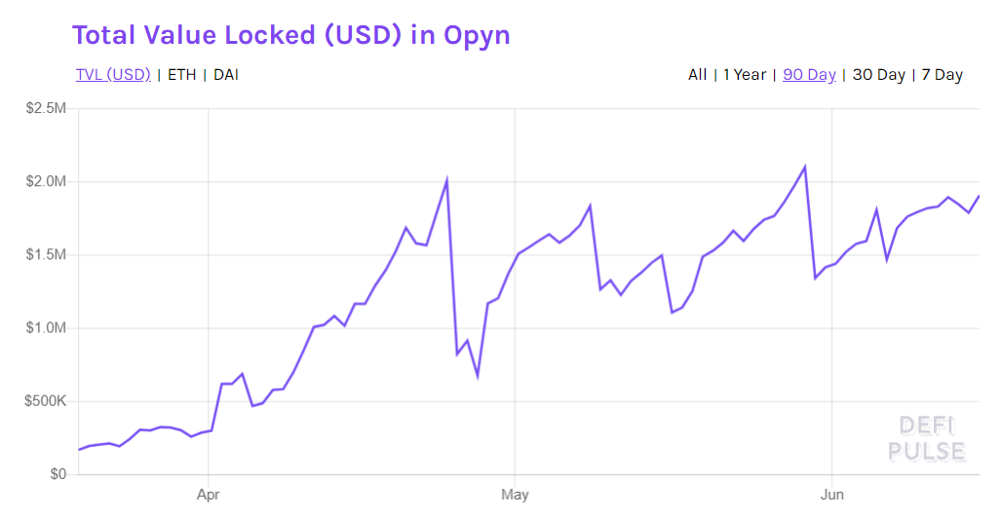Click the DeFi Pulse watermark logo
The width and height of the screenshot is (1001, 519).
pyautogui.click(x=926, y=438)
